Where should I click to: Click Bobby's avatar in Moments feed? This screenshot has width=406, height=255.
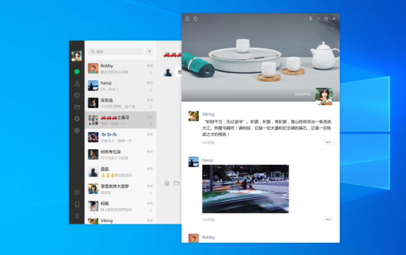click(x=194, y=238)
